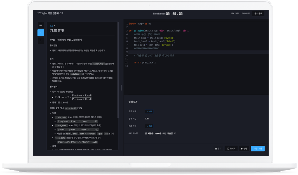Open the problem list menu icon
This screenshot has height=175, width=298.
pyautogui.click(x=41, y=25)
